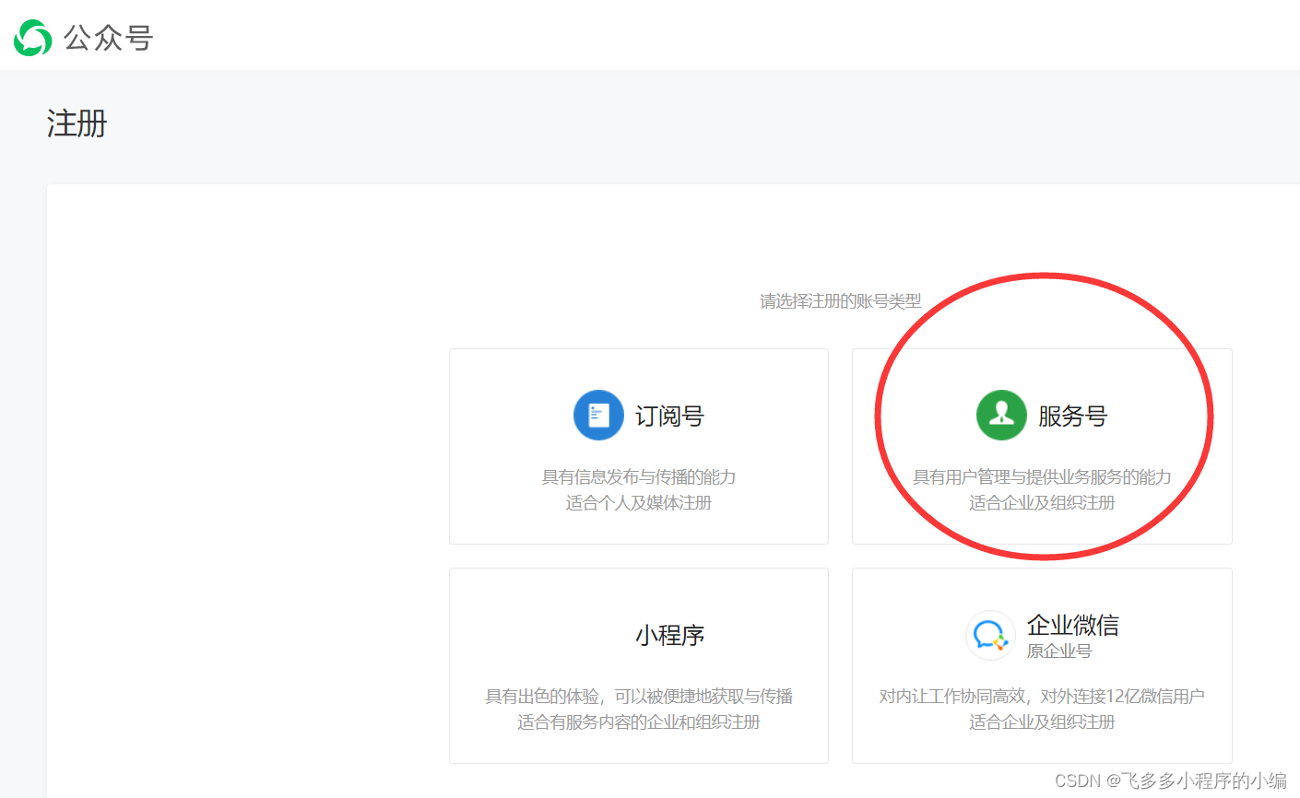Click the 注册 page heading
Image resolution: width=1300 pixels, height=798 pixels.
point(77,123)
